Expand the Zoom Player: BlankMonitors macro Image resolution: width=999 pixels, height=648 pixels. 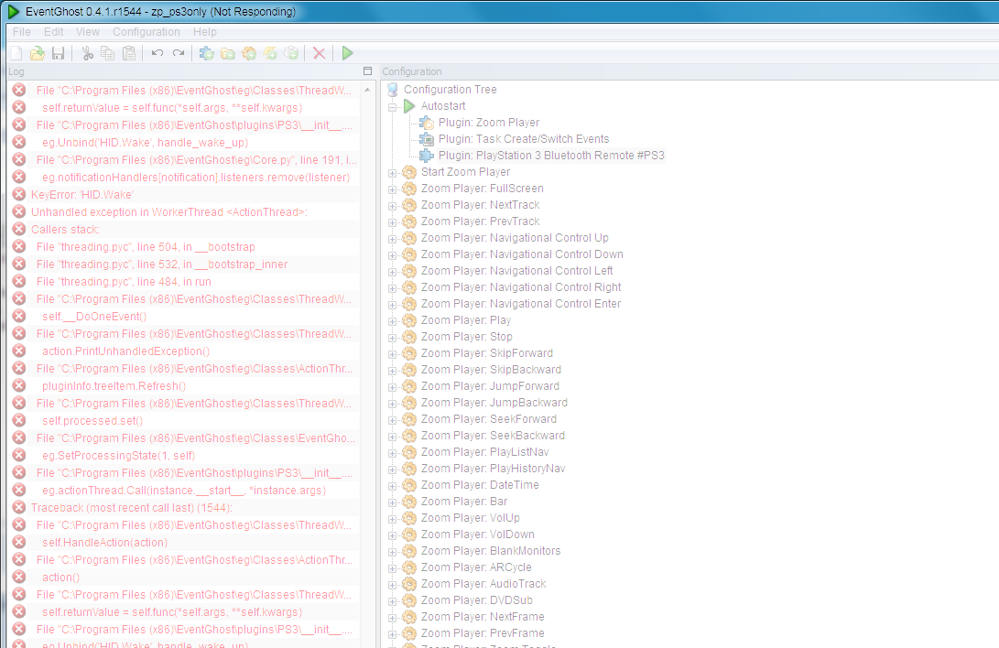pyautogui.click(x=393, y=552)
